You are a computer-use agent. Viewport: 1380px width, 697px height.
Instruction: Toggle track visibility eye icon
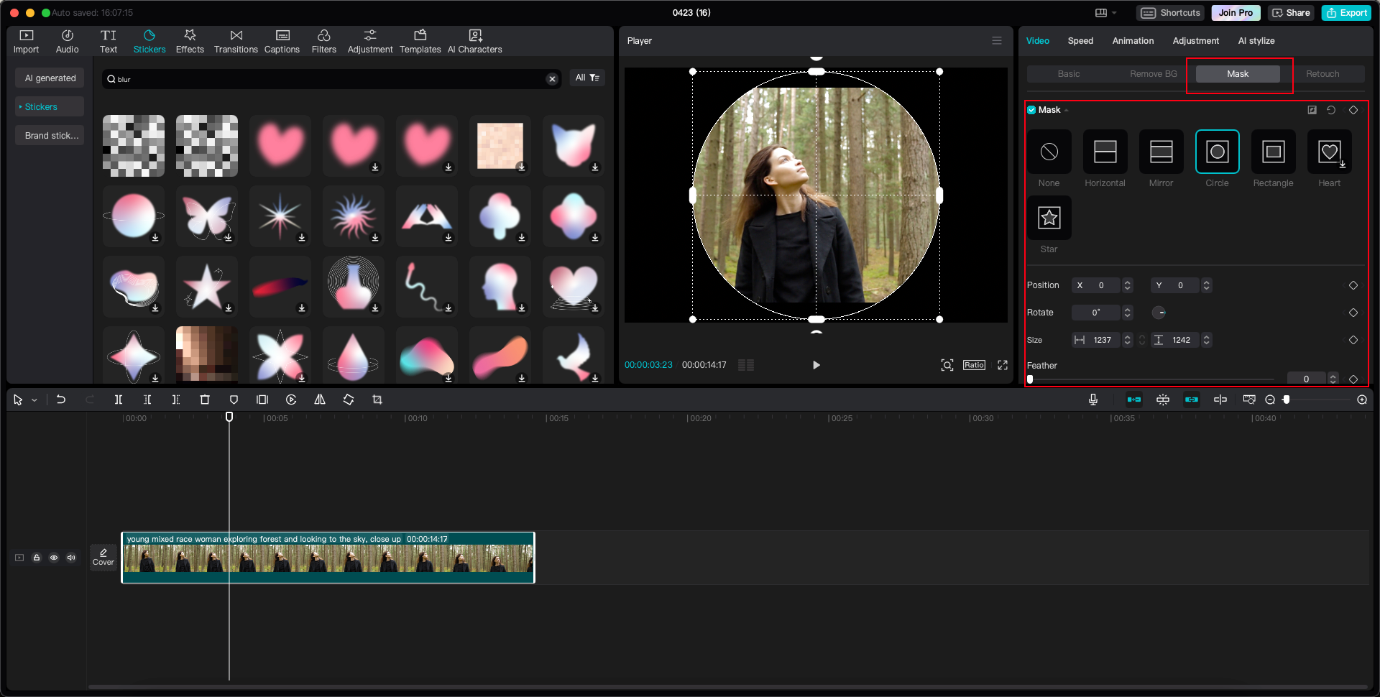pyautogui.click(x=54, y=558)
